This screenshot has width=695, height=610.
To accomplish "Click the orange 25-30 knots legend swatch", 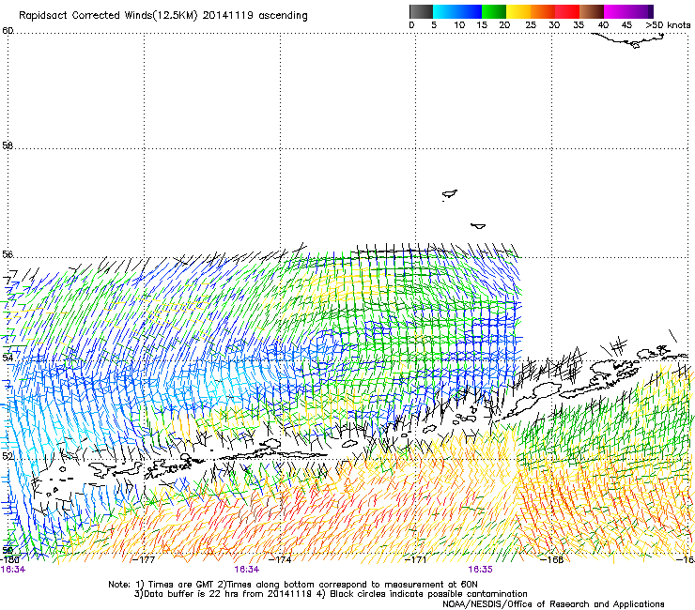I will pyautogui.click(x=543, y=11).
